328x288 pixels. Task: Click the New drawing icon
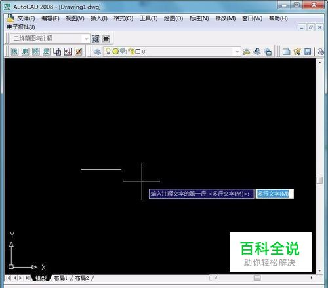coord(287,52)
